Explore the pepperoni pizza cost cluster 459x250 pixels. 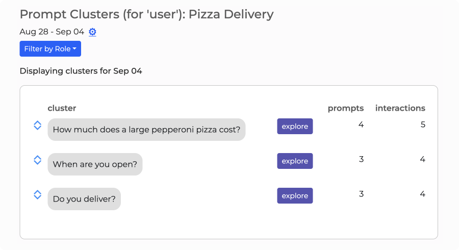(295, 127)
